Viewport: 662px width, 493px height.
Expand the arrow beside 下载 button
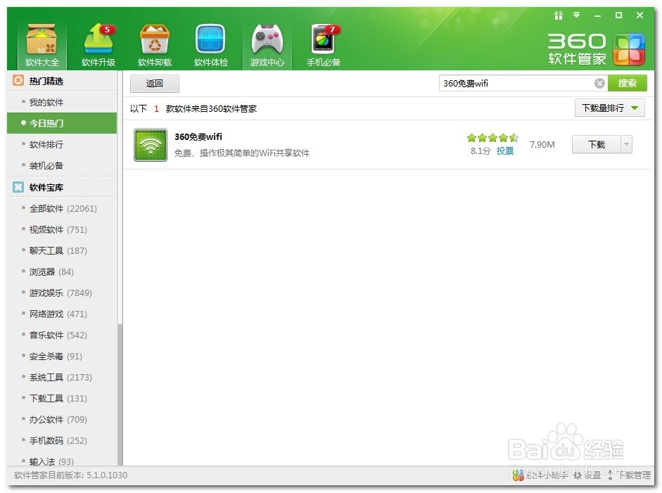pos(627,144)
